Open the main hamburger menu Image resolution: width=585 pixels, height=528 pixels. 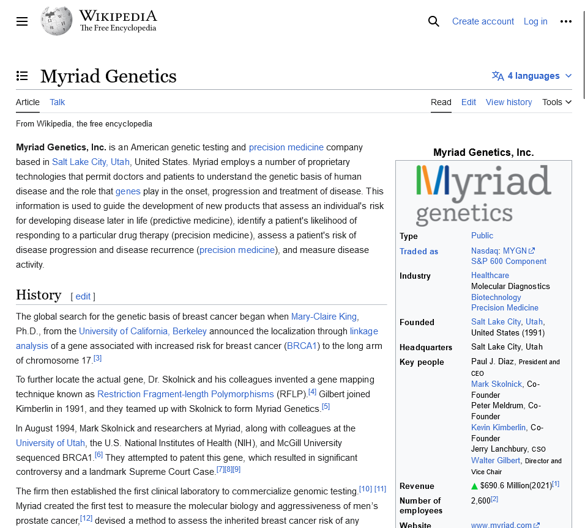pos(22,21)
